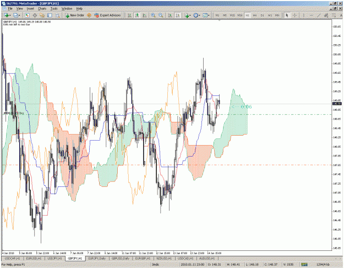Switch to the EURGBP,H1 chart tab
This screenshot has width=344, height=268.
point(143,259)
